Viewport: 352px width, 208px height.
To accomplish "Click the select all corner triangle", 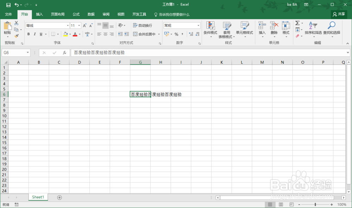I will pos(6,62).
